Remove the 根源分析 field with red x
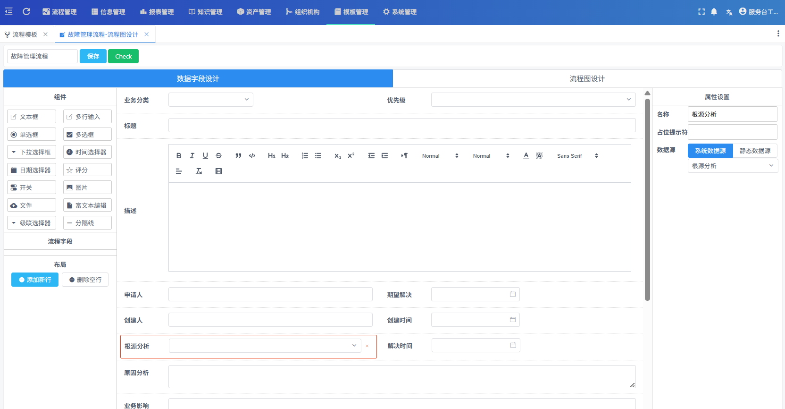The image size is (785, 409). click(x=367, y=346)
